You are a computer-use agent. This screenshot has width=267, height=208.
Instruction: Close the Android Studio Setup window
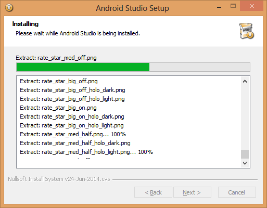tap(252, 6)
